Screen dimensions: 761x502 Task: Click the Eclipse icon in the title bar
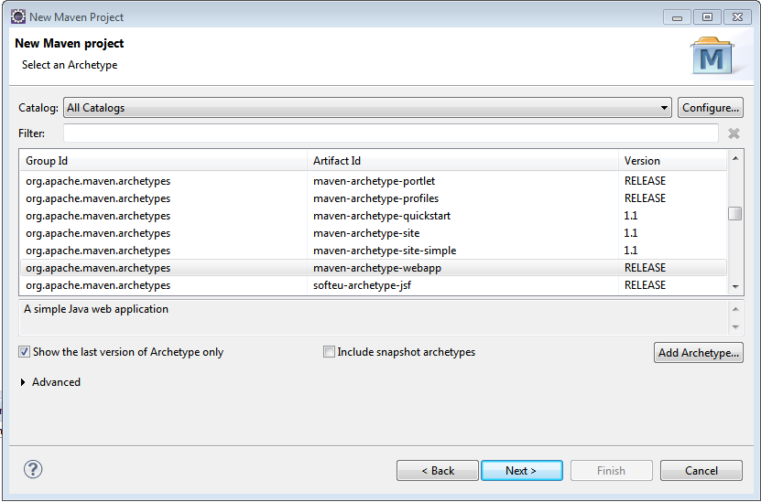coord(18,16)
